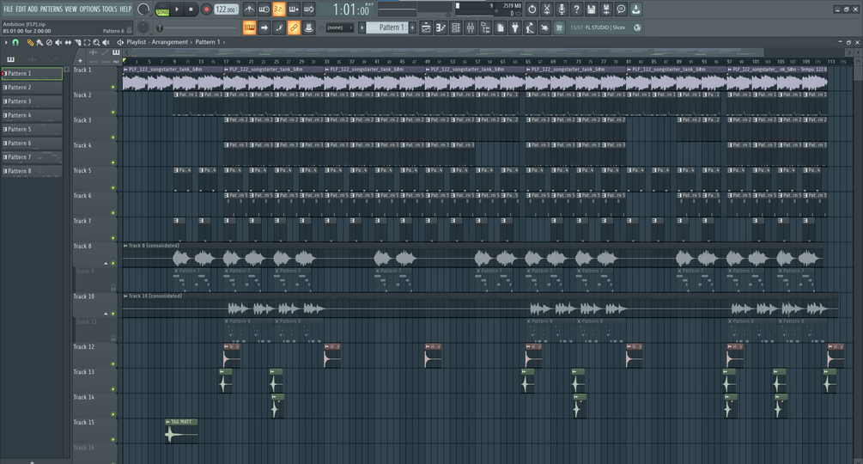This screenshot has width=863, height=464.
Task: Toggle playback scrolling arrow icon
Action: click(x=264, y=27)
